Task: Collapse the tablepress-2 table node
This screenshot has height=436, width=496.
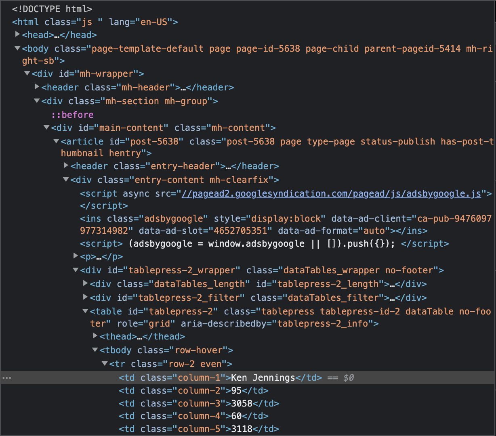Action: [x=85, y=311]
